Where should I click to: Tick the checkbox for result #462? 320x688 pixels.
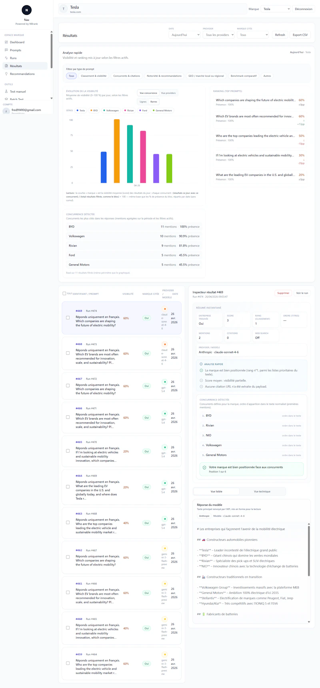coord(68,557)
